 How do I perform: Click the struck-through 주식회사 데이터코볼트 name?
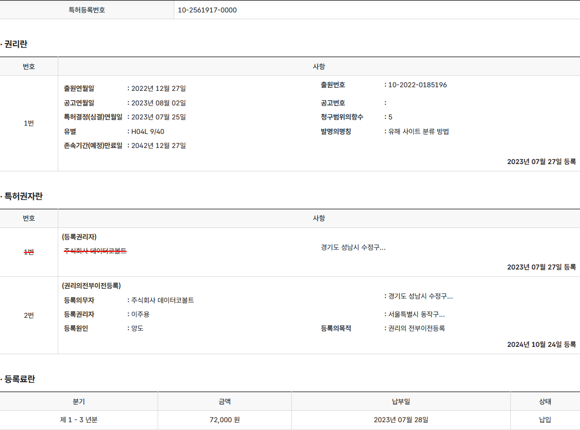(x=95, y=251)
